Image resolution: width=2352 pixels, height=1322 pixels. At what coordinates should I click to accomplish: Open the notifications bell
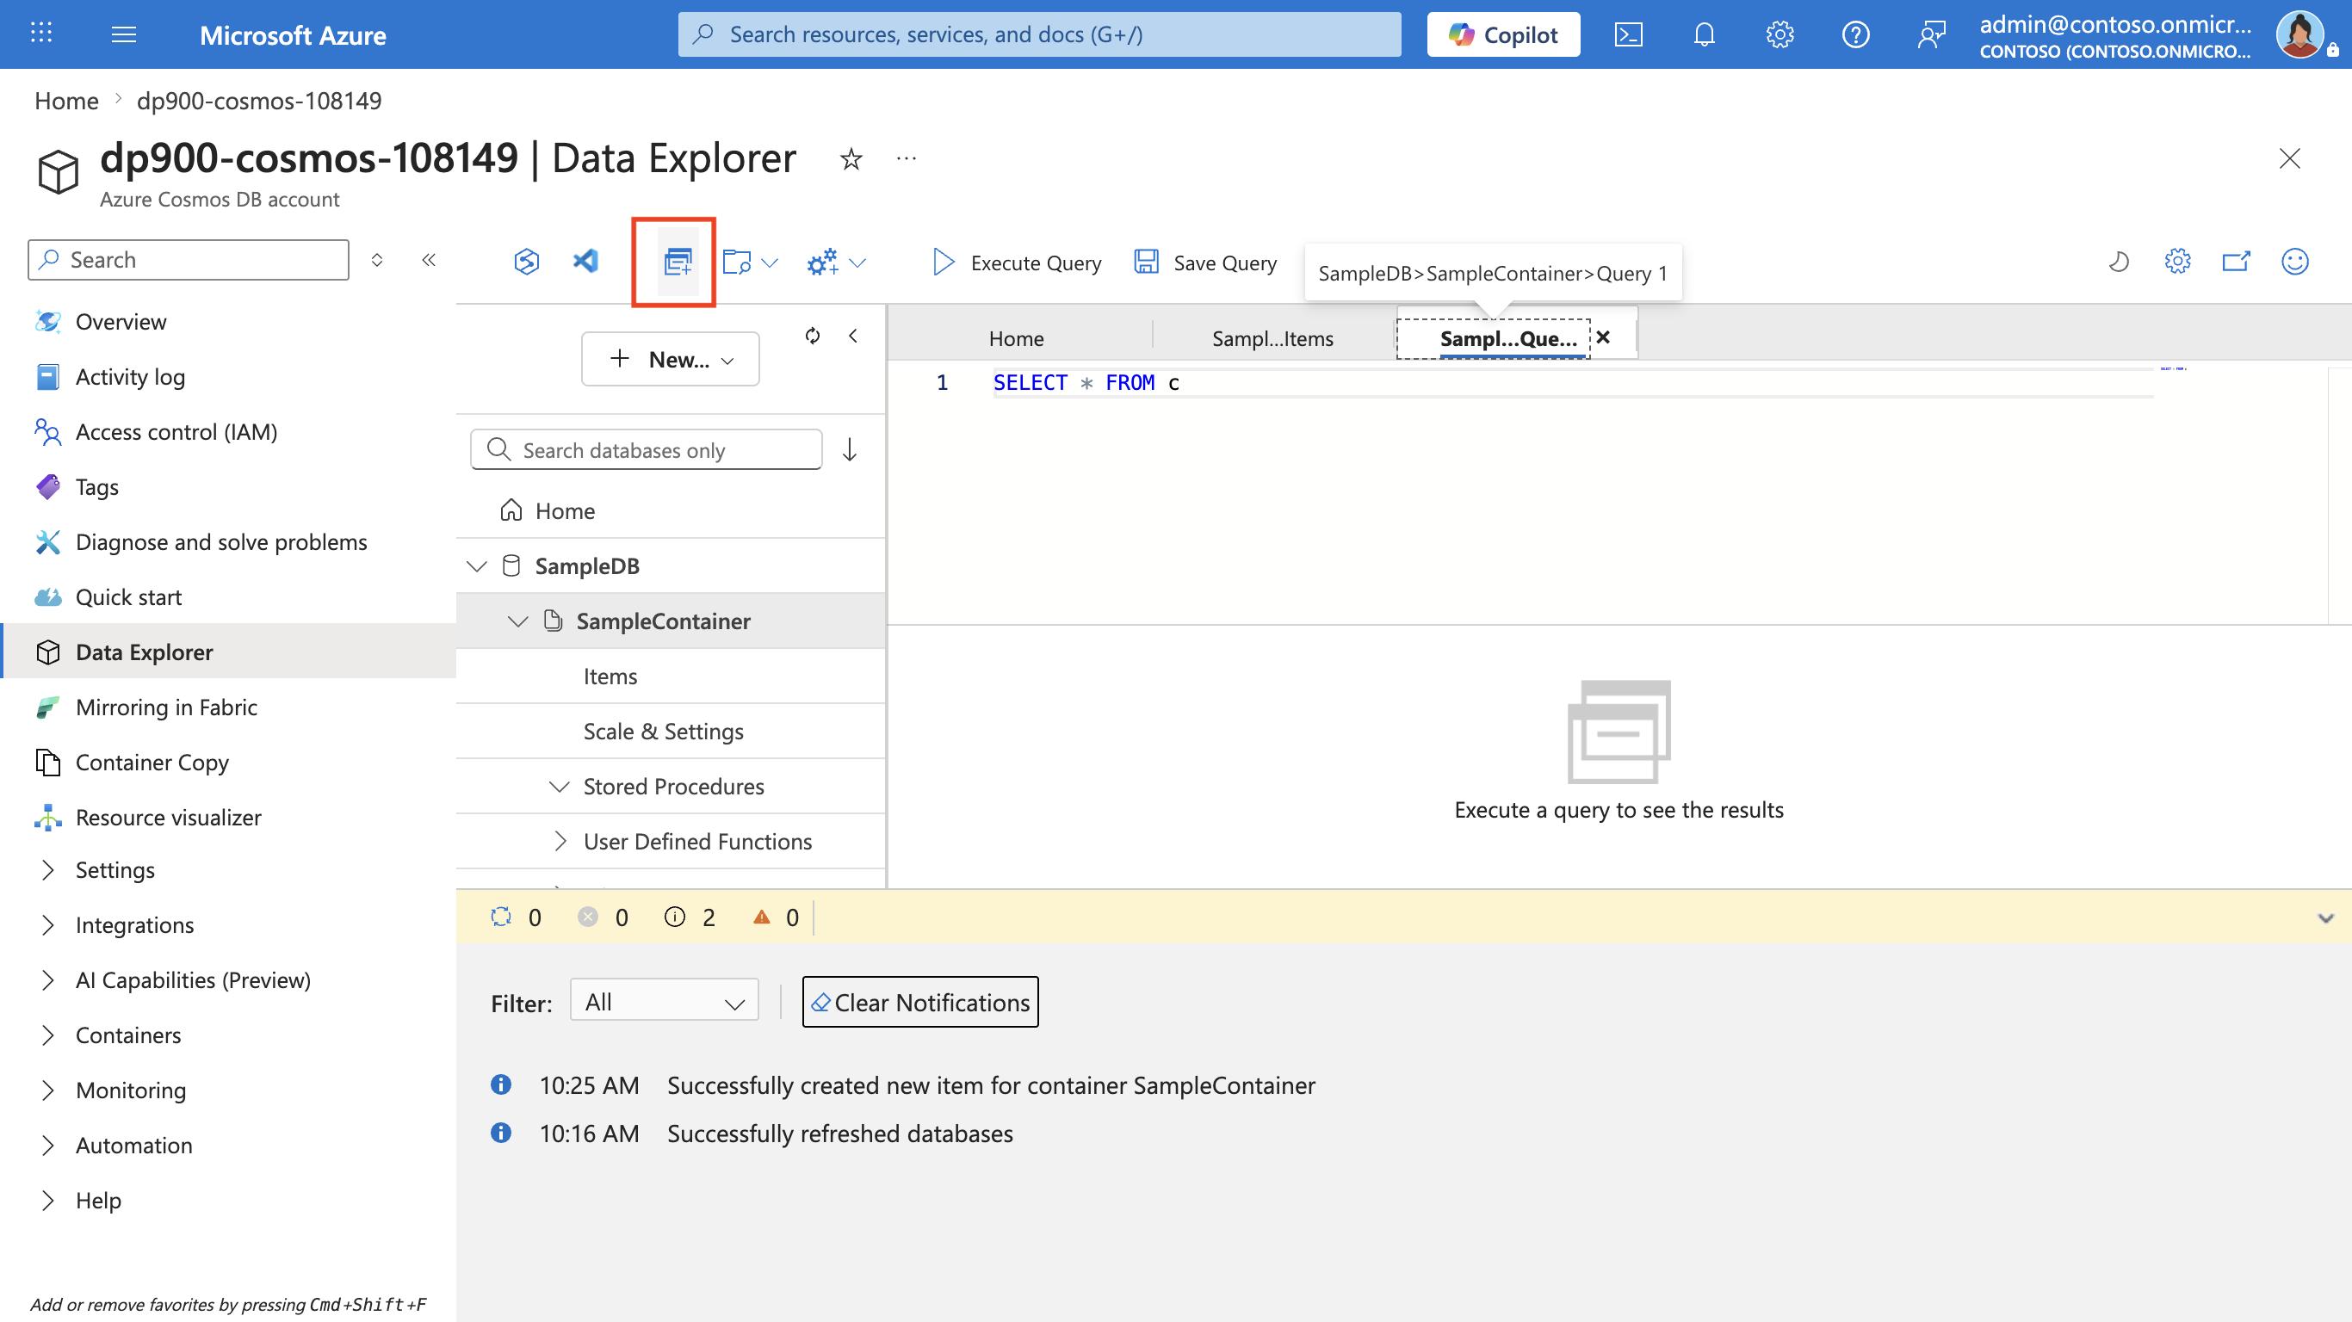coord(1704,34)
